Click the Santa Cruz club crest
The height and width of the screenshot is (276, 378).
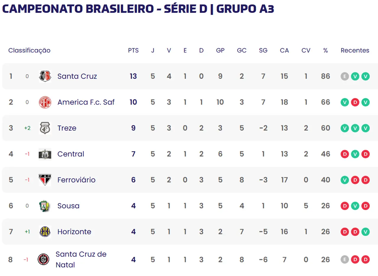(x=45, y=76)
